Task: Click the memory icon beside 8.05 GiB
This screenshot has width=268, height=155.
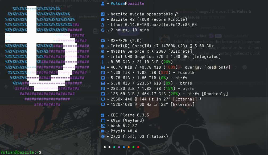Action: tap(103, 62)
